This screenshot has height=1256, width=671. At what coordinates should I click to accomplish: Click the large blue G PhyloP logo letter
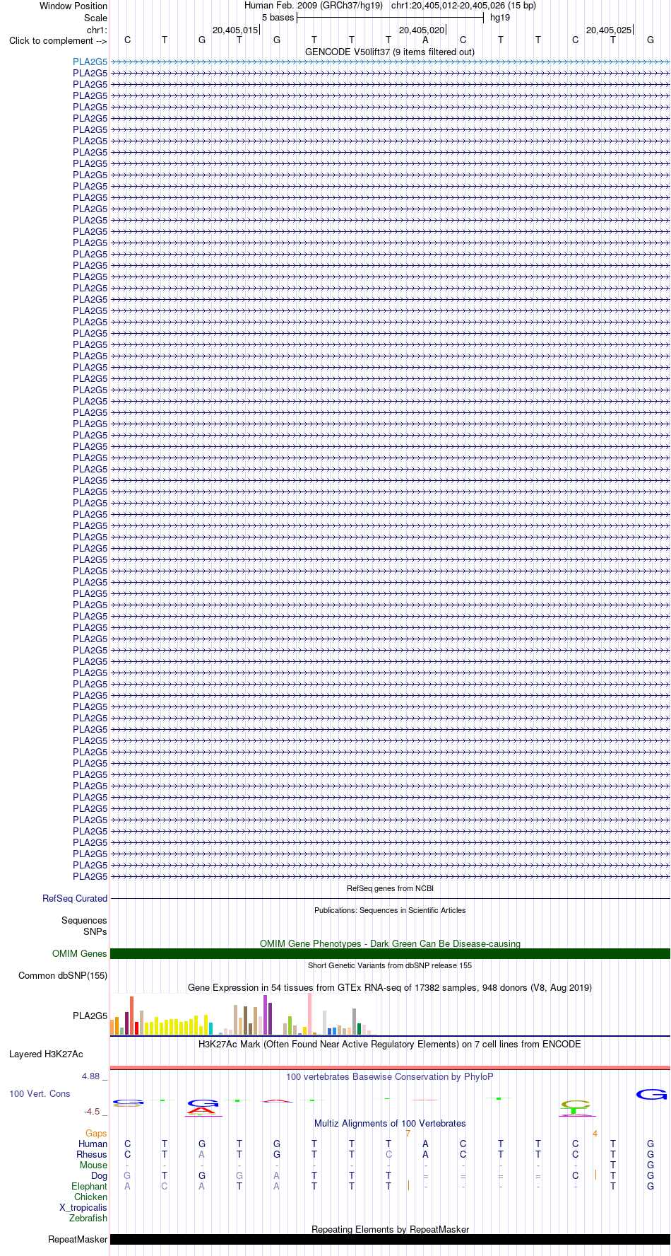point(651,1095)
